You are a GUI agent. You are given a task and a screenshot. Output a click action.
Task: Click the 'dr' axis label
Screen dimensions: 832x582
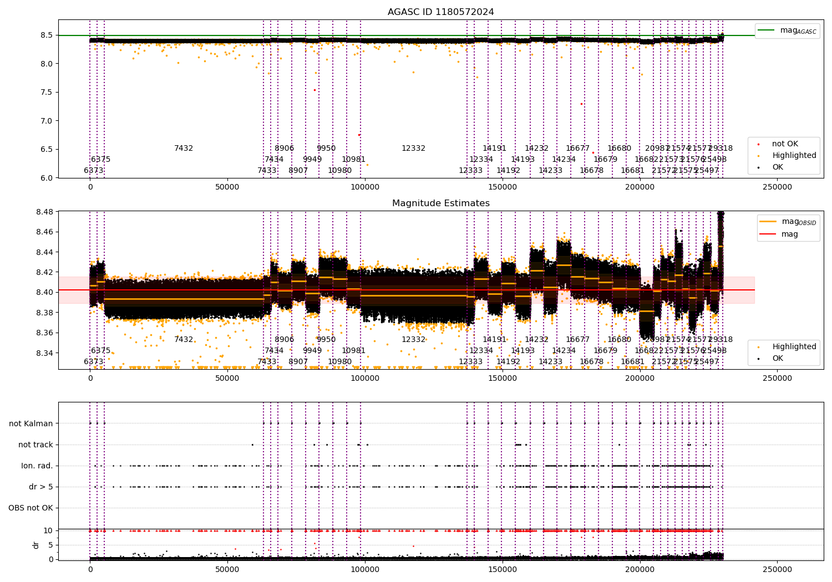(36, 545)
